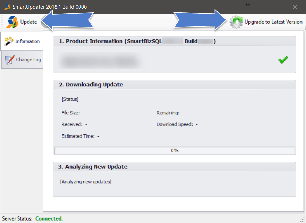Click the toolbar drag handle dots
Screen dimensions: 306x223
pos(2,21)
